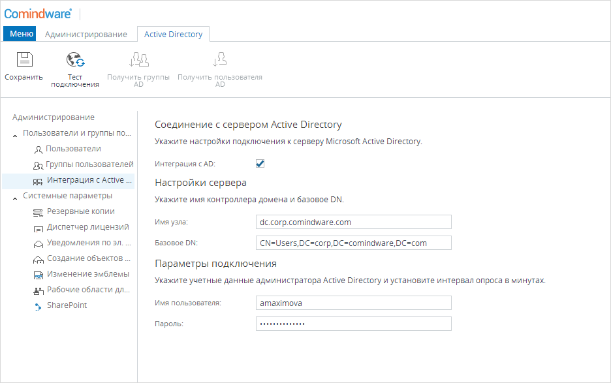This screenshot has height=383, width=611.
Task: Click the Имя узла: label
Action: 171,222
